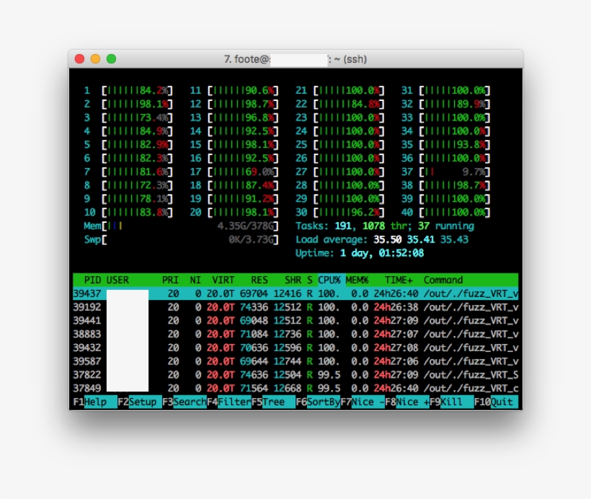Sort processes by MEM% column
This screenshot has height=499, width=591.
pos(356,280)
